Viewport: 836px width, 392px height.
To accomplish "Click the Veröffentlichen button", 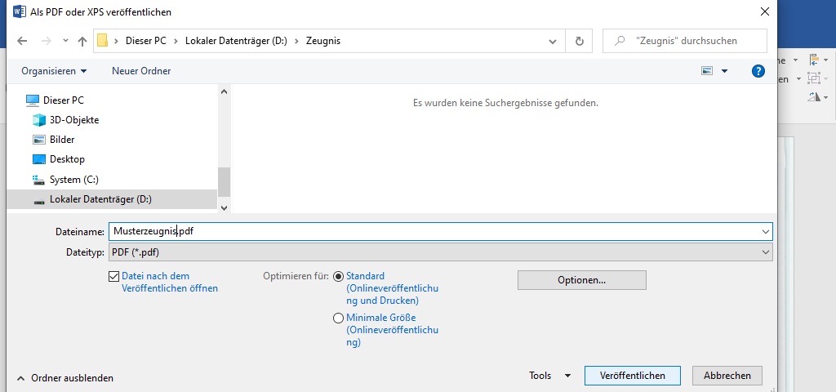I will 632,376.
